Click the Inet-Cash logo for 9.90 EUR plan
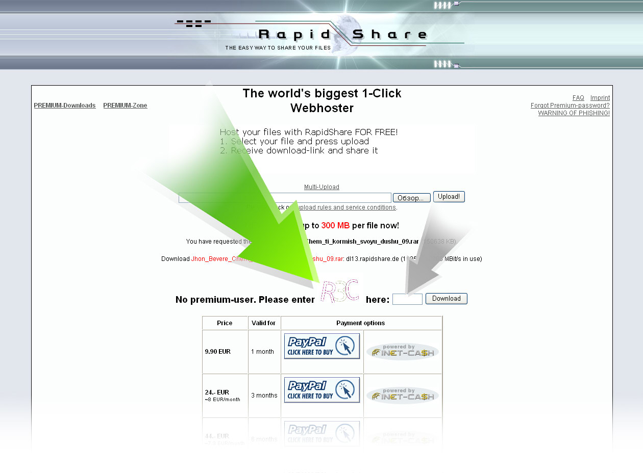 click(x=403, y=352)
